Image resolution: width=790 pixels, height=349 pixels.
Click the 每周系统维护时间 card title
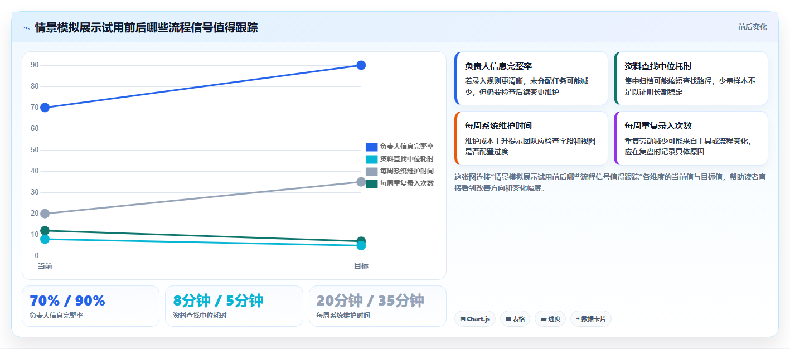(498, 126)
